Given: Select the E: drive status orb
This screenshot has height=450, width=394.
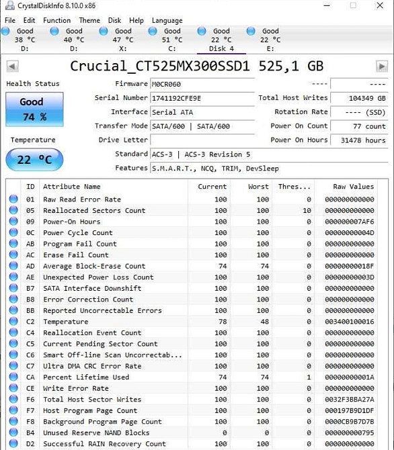Looking at the screenshot, I should click(251, 31).
